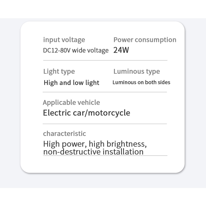
Task: Click the "Luminous type" heading
Action: coord(137,71)
